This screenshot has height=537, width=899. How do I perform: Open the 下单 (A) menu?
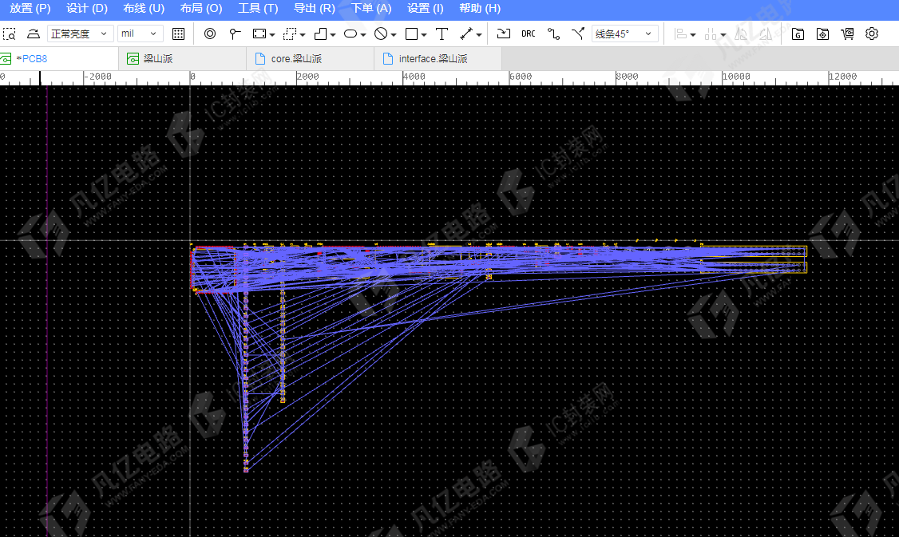[371, 9]
